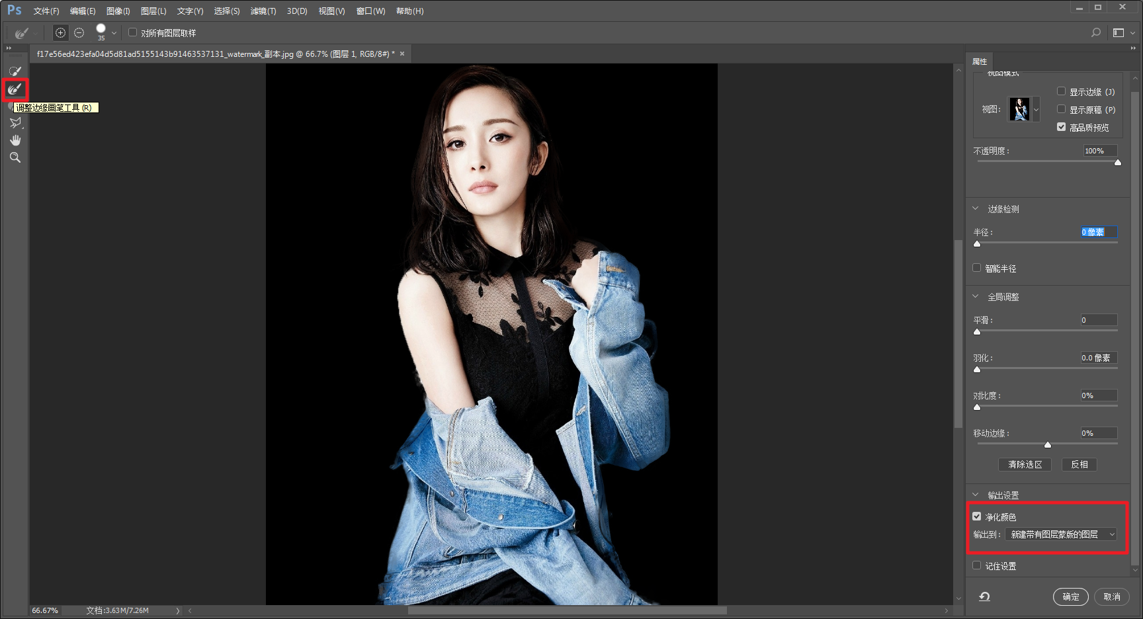Click the 对比度 slider handle
Image resolution: width=1143 pixels, height=619 pixels.
coord(977,407)
